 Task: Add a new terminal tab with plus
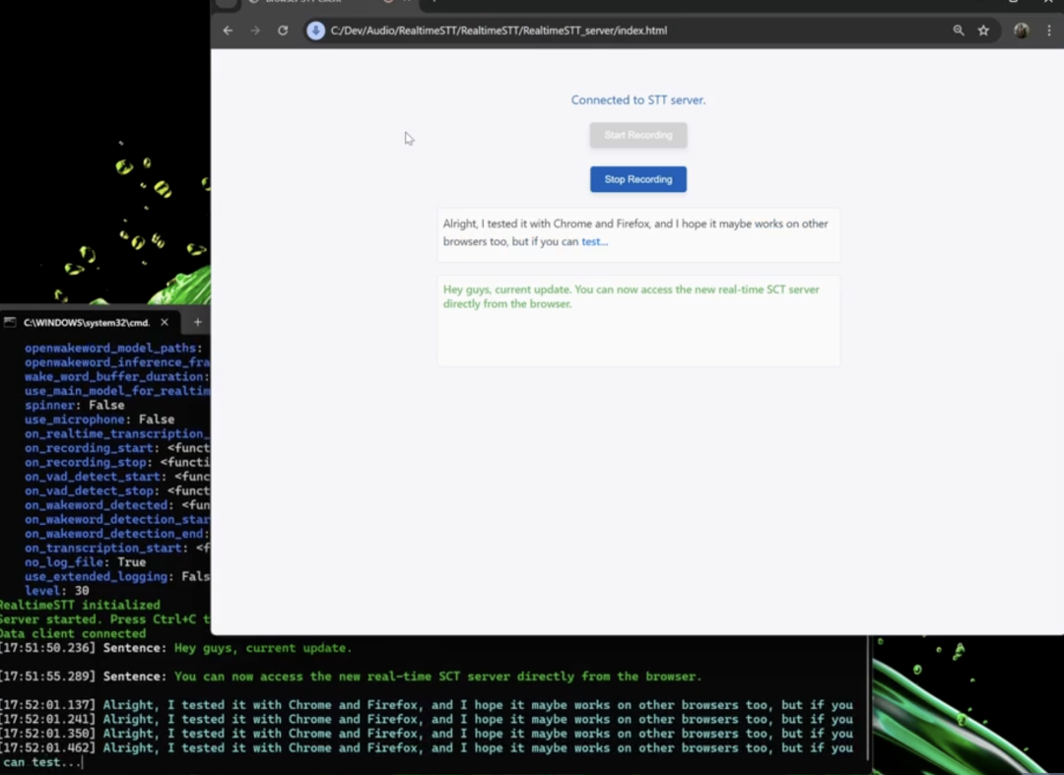(197, 322)
